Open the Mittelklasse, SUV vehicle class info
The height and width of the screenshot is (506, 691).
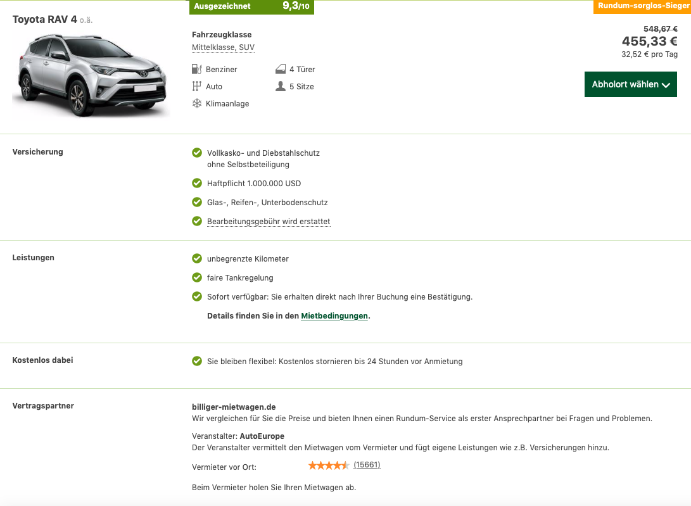[x=223, y=47]
